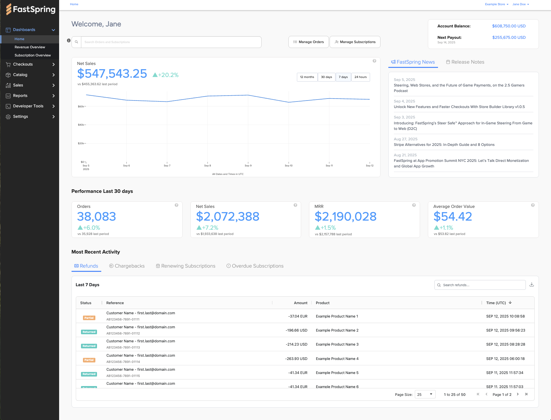Expand the Developer Tools menu chevron
The height and width of the screenshot is (420, 551).
54,106
